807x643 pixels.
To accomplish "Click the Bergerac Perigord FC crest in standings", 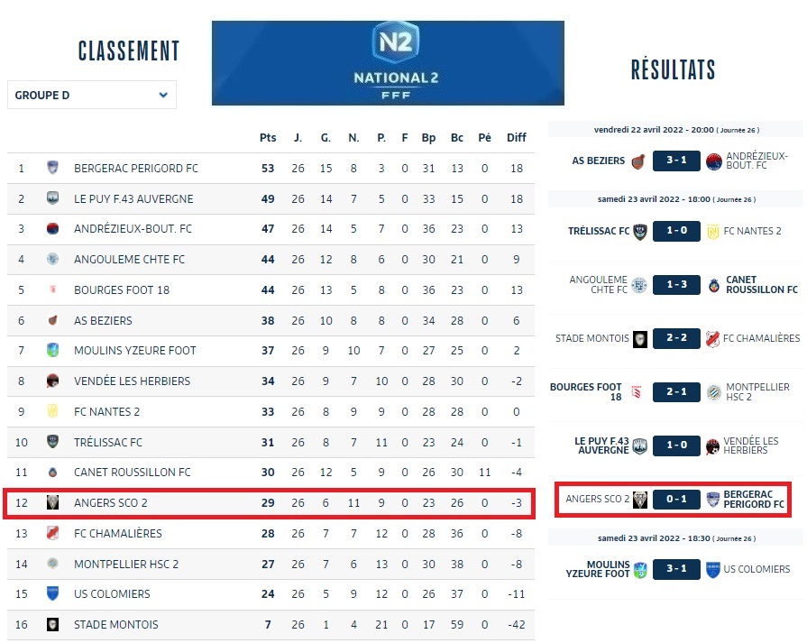I will (52, 168).
